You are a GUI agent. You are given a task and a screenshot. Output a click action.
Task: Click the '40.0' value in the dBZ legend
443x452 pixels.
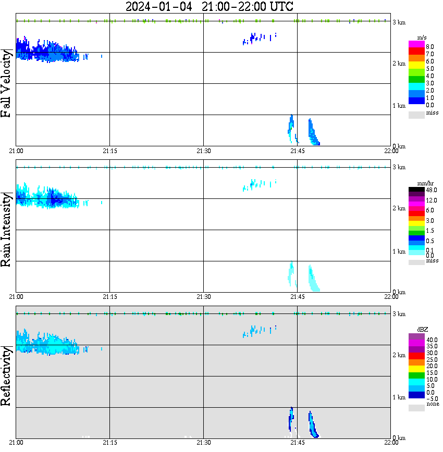coord(432,340)
